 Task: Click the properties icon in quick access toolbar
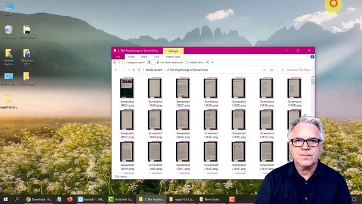(x=114, y=62)
